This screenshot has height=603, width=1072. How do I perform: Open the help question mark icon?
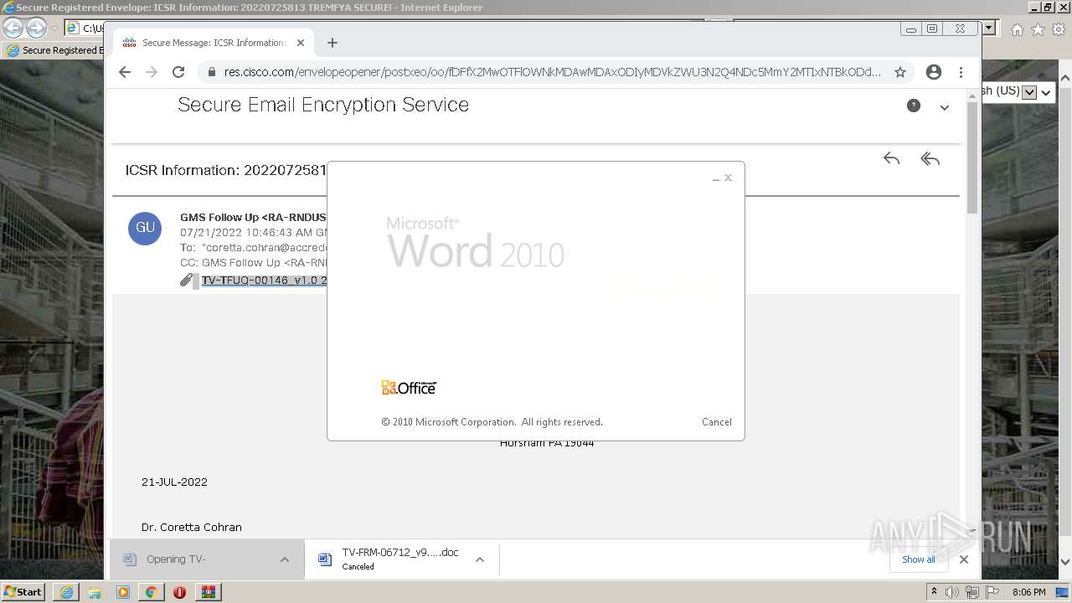[x=914, y=106]
